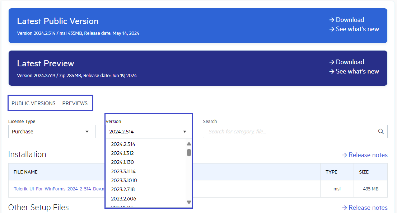Click the arrow icon beside Latest Public Version Download
This screenshot has height=213, width=397.
tap(331, 19)
